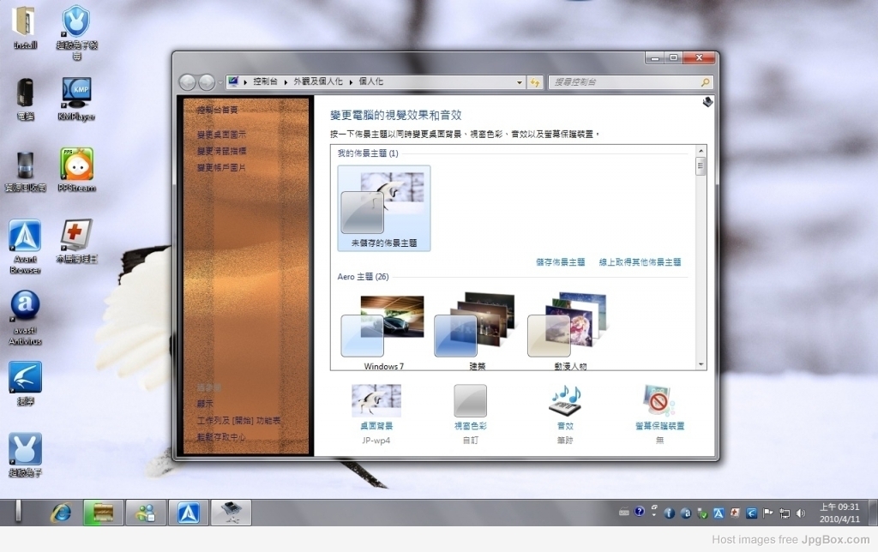Open the 音效 sounds icon
Screen dimensions: 878x552
click(564, 401)
